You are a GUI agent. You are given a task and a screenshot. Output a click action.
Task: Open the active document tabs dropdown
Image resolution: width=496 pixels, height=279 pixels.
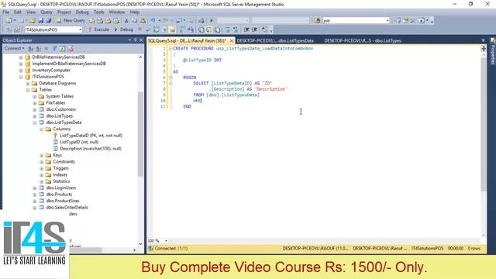click(483, 40)
